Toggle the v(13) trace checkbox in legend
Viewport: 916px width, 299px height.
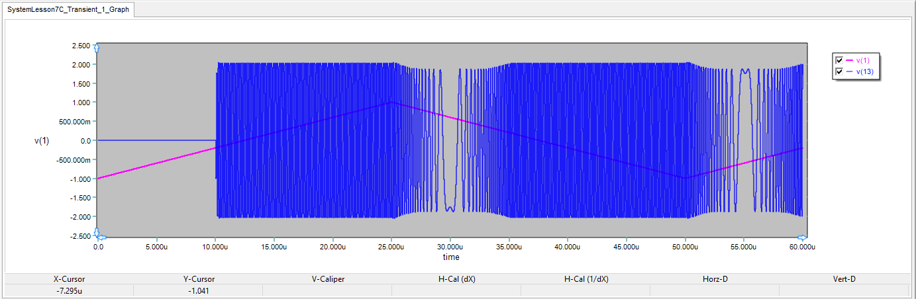pos(840,71)
